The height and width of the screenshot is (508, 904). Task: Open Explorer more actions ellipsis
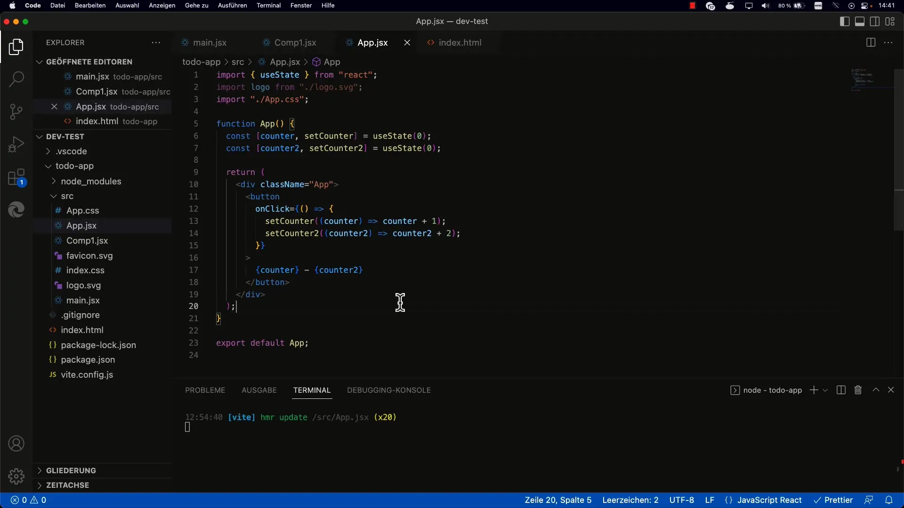[156, 42]
